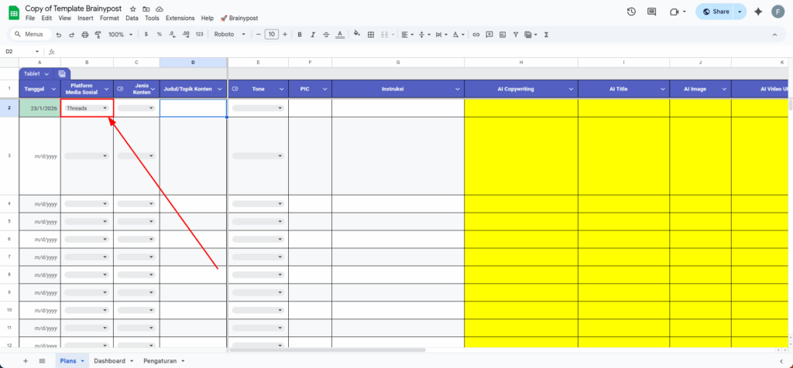Toggle bold formatting
The height and width of the screenshot is (368, 793).
(x=299, y=35)
